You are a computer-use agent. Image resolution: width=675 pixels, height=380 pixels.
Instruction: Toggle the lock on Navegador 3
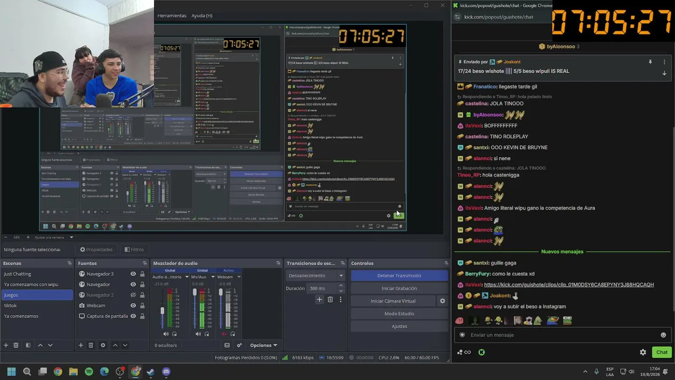click(x=142, y=274)
